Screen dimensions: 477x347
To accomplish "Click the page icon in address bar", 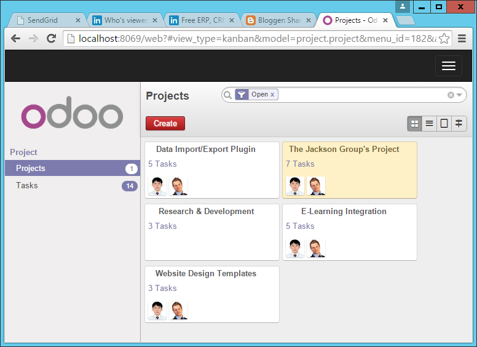I will pos(71,39).
